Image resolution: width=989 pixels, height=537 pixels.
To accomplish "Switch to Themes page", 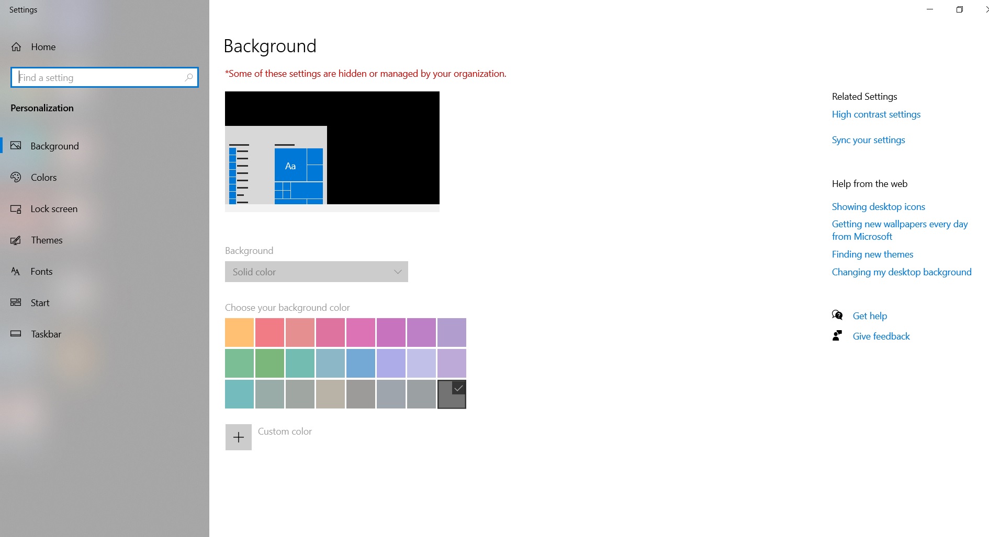I will (105, 240).
